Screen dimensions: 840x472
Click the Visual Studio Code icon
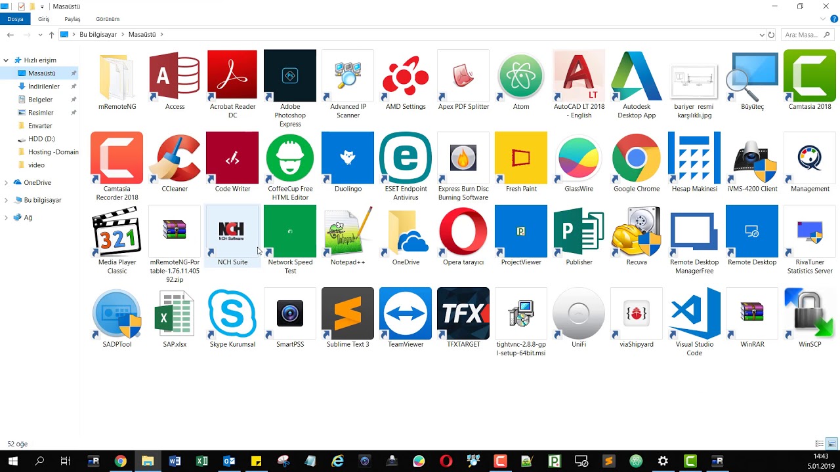tap(694, 313)
